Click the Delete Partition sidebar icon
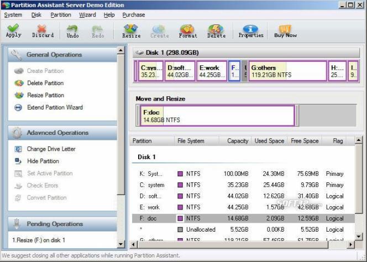The width and height of the screenshot is (367, 262). (x=19, y=83)
